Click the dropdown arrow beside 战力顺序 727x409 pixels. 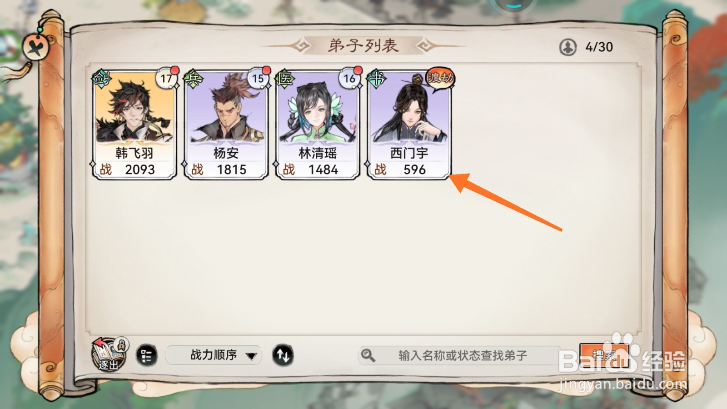(x=251, y=356)
